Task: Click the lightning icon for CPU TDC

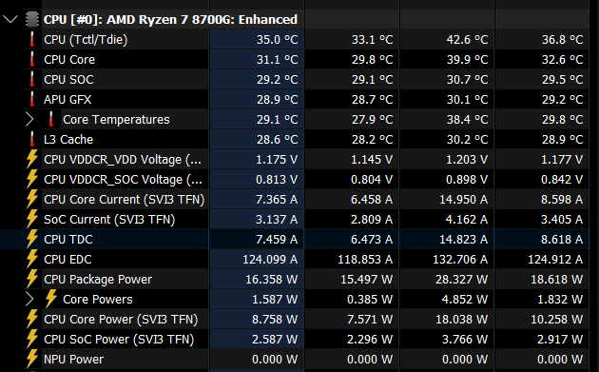Action: pos(32,239)
